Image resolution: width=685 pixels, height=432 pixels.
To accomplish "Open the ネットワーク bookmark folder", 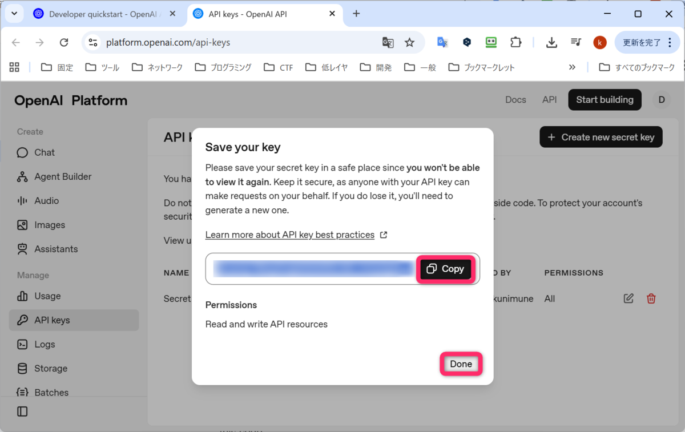I will [157, 67].
